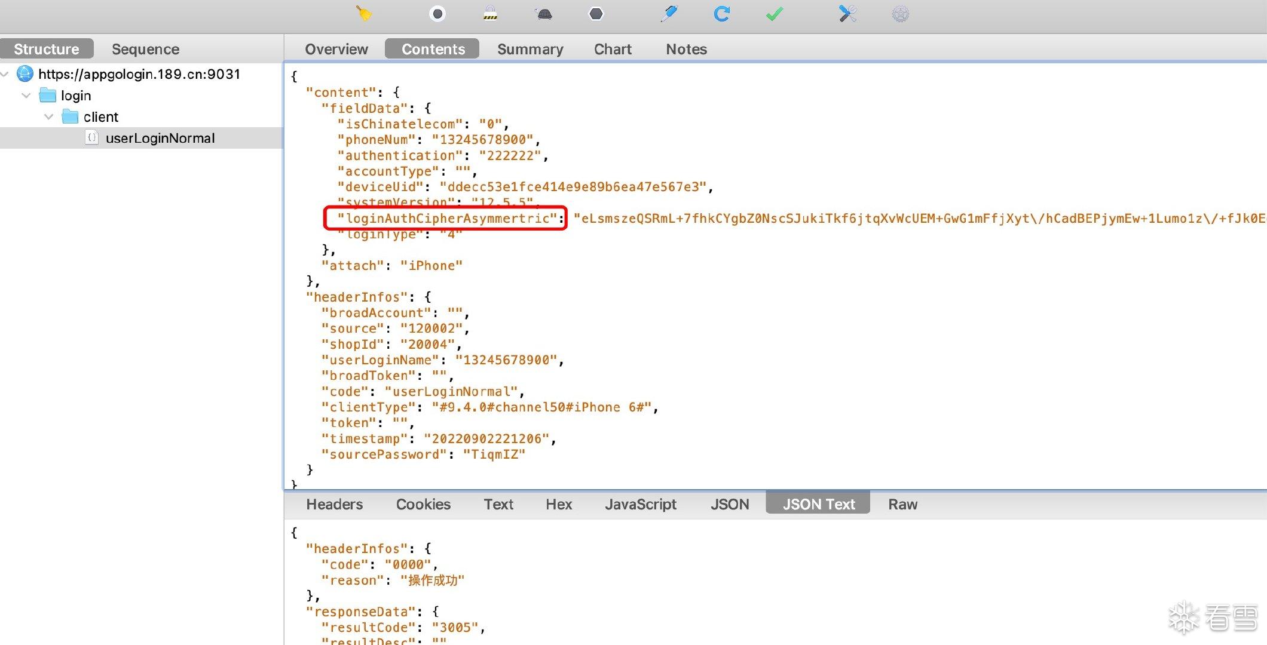
Task: Collapse the client folder node
Action: pyautogui.click(x=49, y=117)
